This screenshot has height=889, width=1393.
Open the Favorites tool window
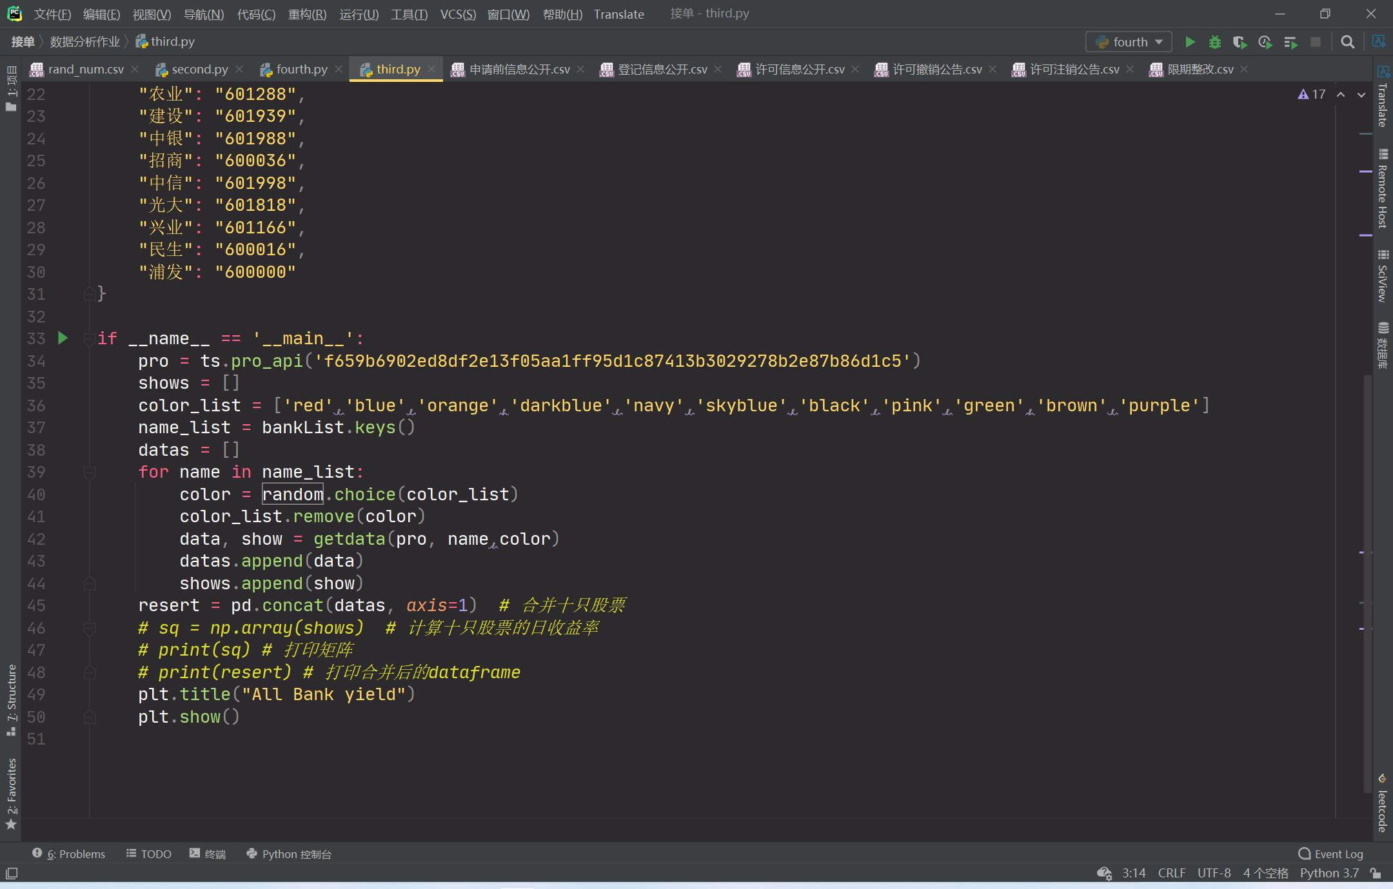tap(11, 794)
